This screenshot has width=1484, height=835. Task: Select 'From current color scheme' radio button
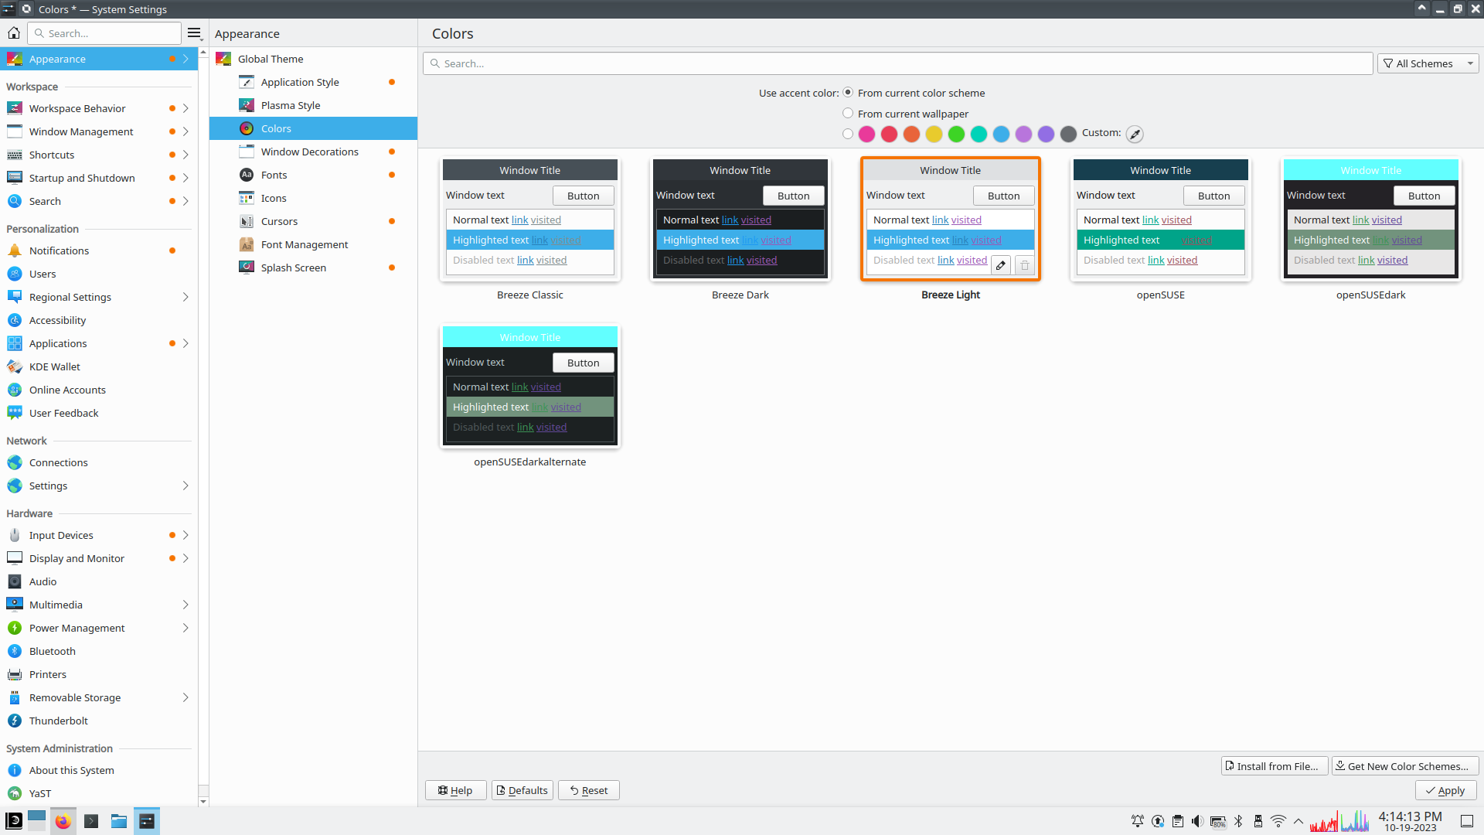click(x=848, y=93)
